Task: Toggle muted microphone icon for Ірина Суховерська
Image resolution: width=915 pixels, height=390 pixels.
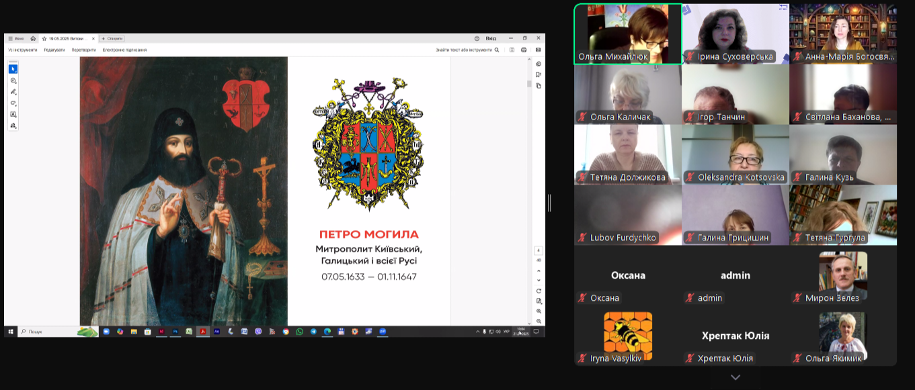Action: click(689, 57)
